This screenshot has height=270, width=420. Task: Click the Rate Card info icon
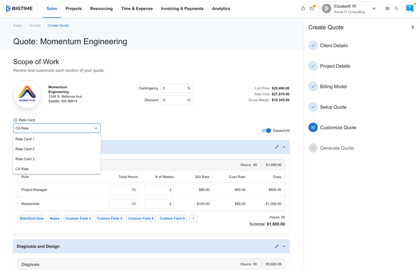coord(16,120)
